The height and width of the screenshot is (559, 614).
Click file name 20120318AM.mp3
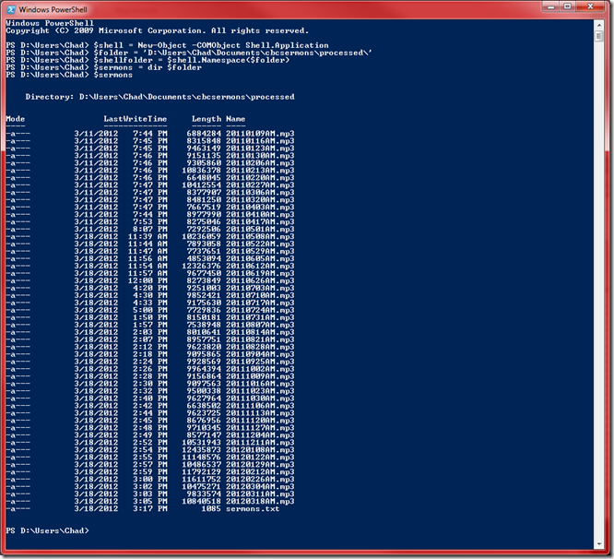260,502
